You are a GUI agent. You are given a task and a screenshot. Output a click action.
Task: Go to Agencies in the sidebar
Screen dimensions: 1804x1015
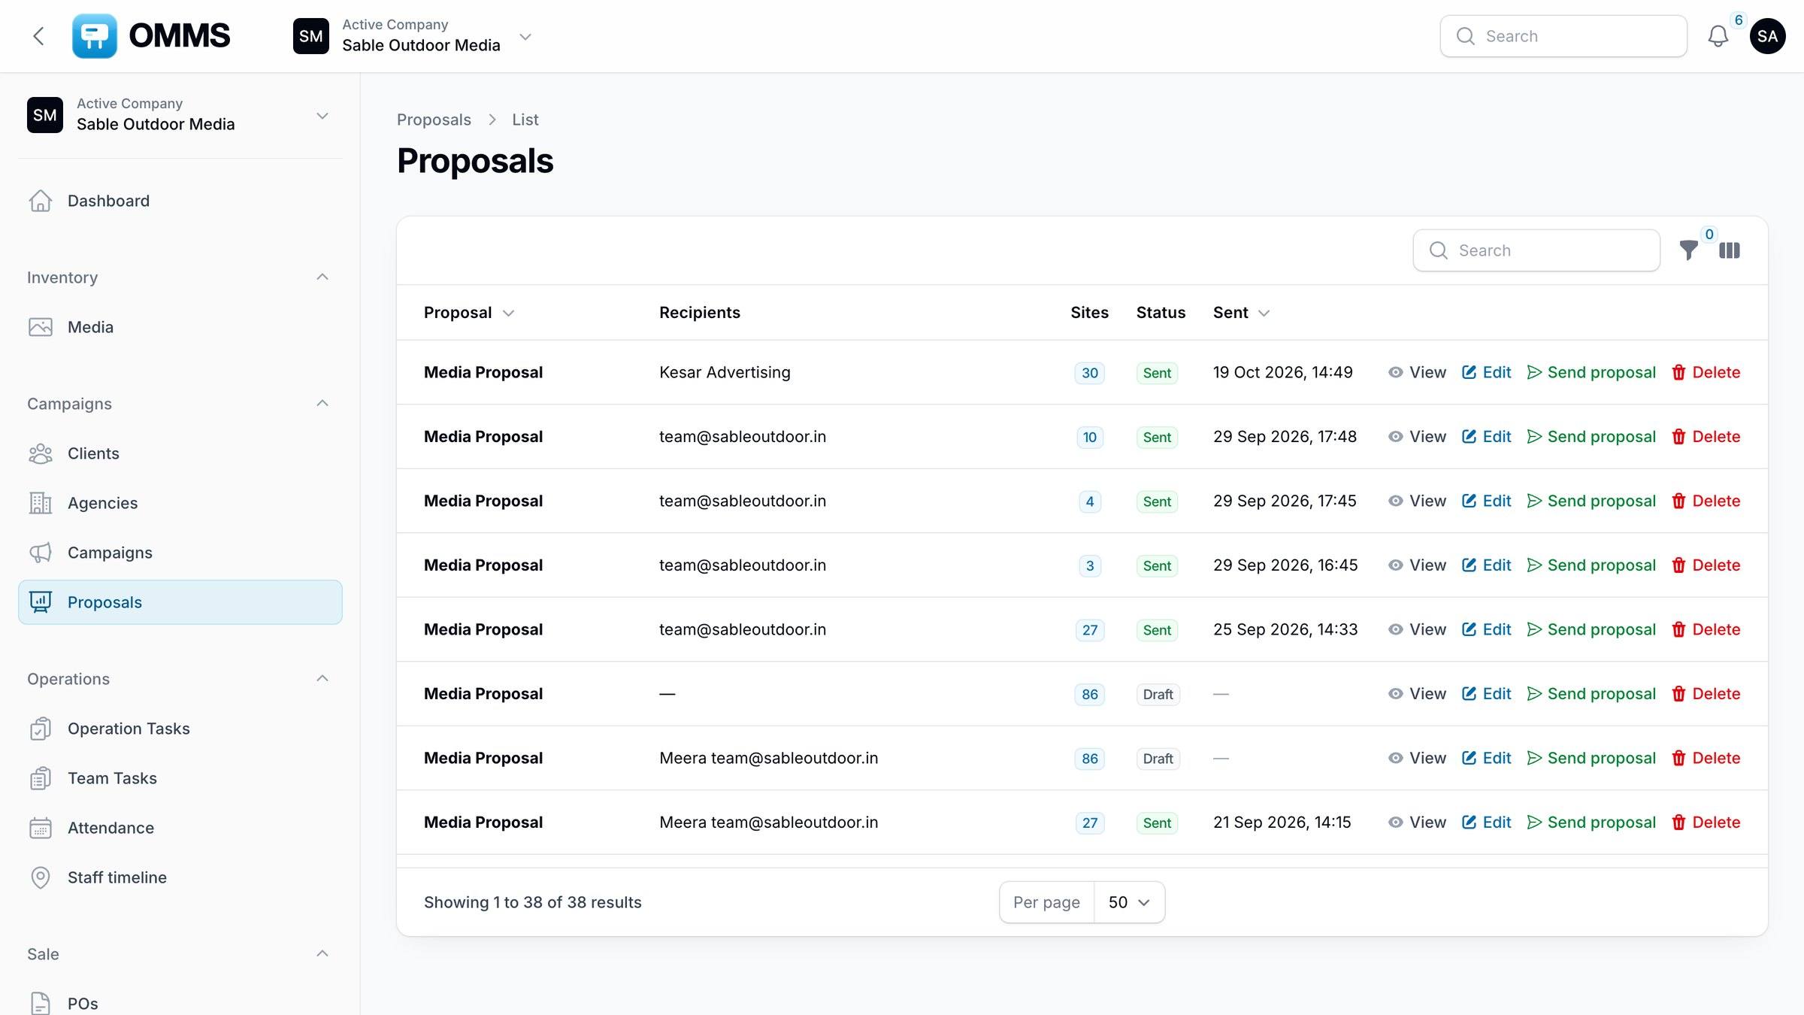[180, 503]
